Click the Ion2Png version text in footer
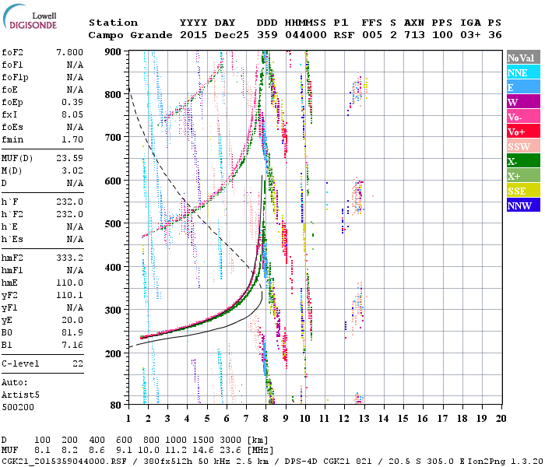The image size is (545, 467). pos(506,461)
